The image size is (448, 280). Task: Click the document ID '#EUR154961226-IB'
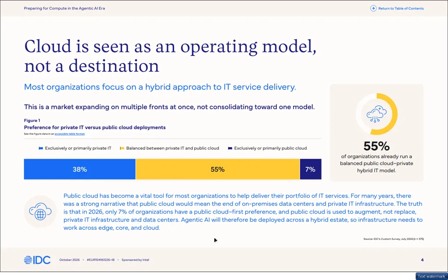click(101, 260)
